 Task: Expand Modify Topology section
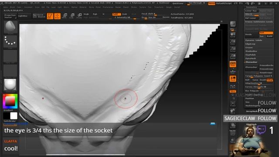coord(254,95)
